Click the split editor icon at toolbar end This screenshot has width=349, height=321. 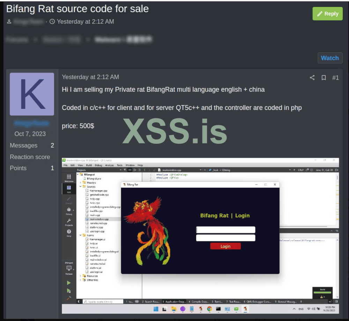pos(336,170)
